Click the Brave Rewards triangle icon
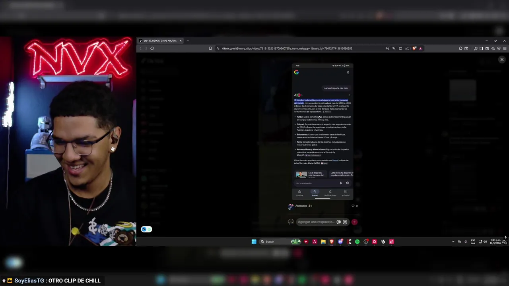The height and width of the screenshot is (286, 509). (x=420, y=48)
